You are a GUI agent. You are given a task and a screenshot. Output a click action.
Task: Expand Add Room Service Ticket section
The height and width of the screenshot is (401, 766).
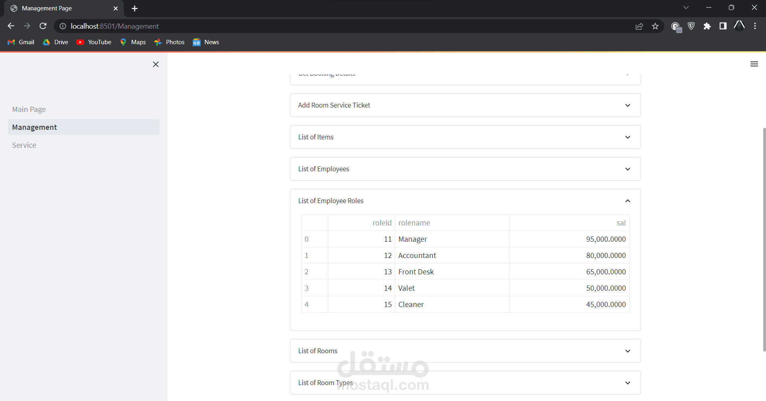click(x=465, y=105)
